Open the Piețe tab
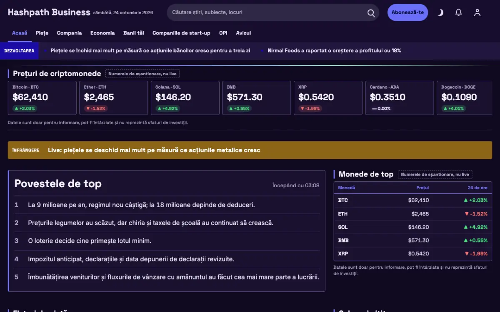This screenshot has width=500, height=312. click(42, 33)
